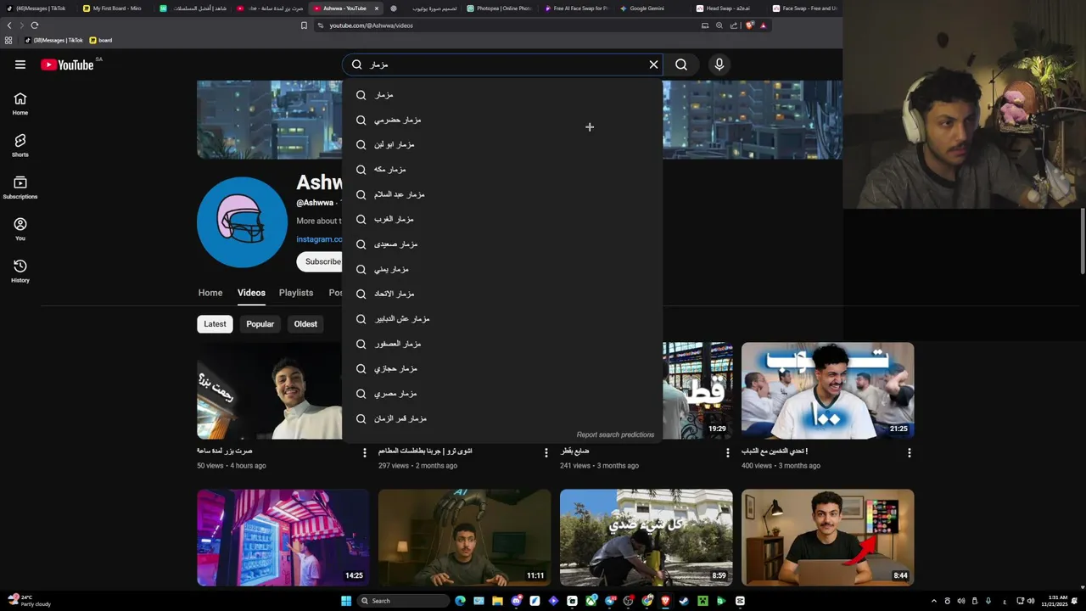Sort videos by Latest chip
This screenshot has height=611, width=1086.
coord(215,324)
